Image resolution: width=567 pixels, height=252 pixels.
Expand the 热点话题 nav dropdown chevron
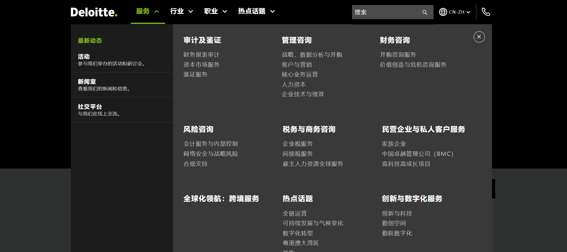[273, 12]
